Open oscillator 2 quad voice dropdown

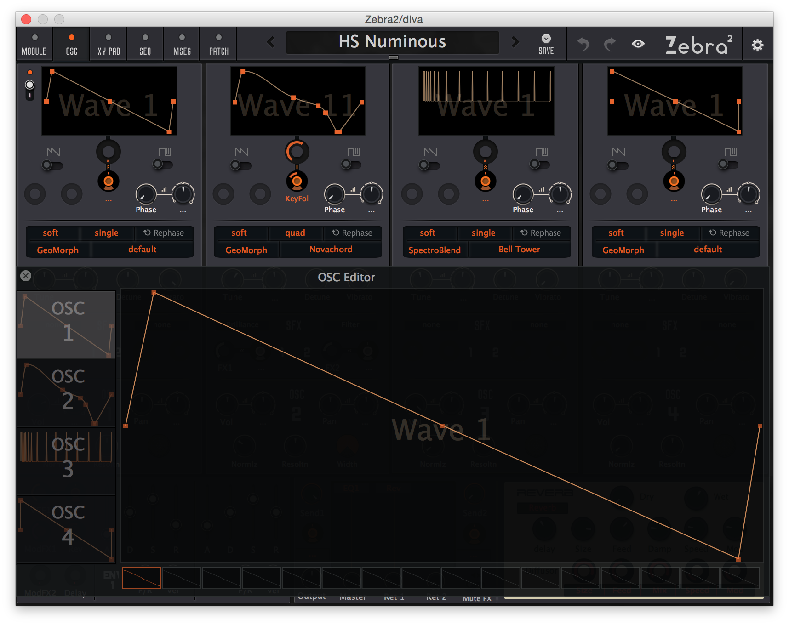pyautogui.click(x=295, y=233)
